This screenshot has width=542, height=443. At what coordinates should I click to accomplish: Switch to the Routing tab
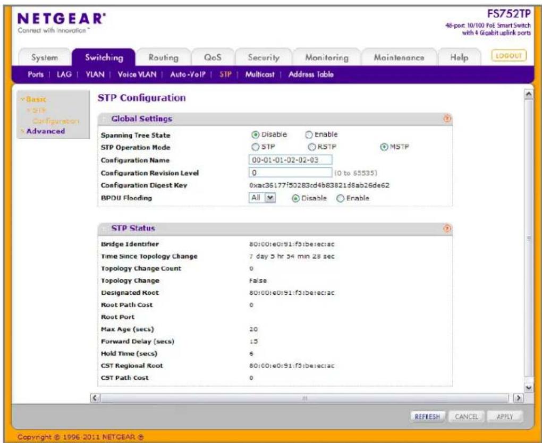point(164,58)
